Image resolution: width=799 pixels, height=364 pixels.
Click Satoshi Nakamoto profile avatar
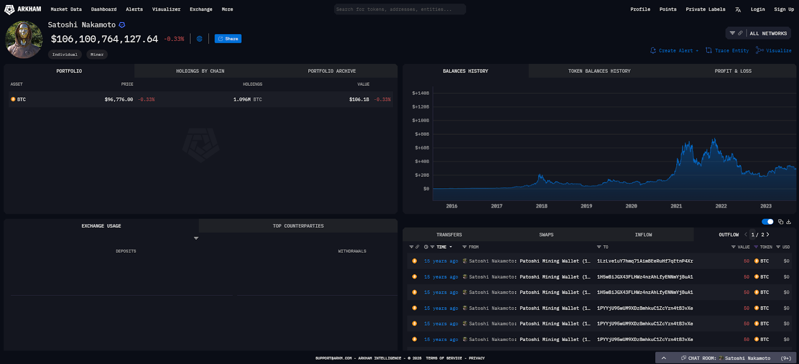point(24,39)
